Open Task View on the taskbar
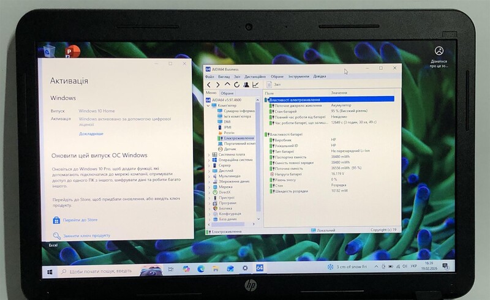 tap(171, 269)
